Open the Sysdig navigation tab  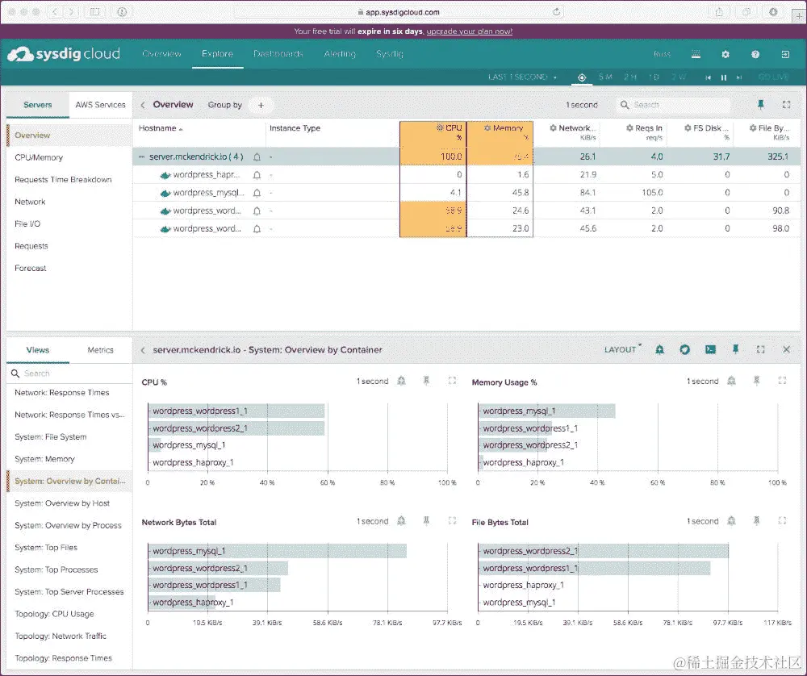tap(390, 54)
